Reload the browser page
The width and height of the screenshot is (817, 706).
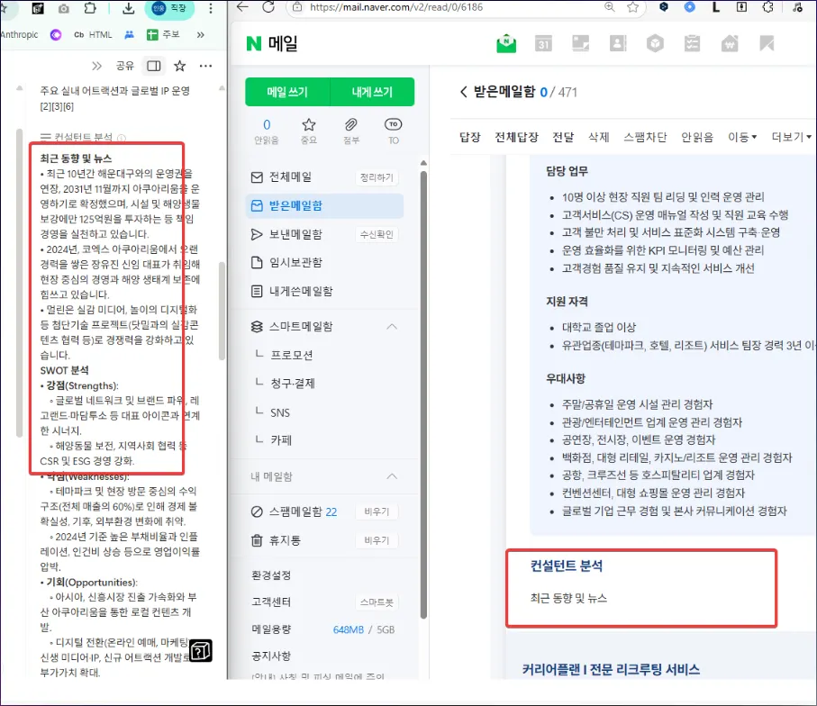(268, 7)
